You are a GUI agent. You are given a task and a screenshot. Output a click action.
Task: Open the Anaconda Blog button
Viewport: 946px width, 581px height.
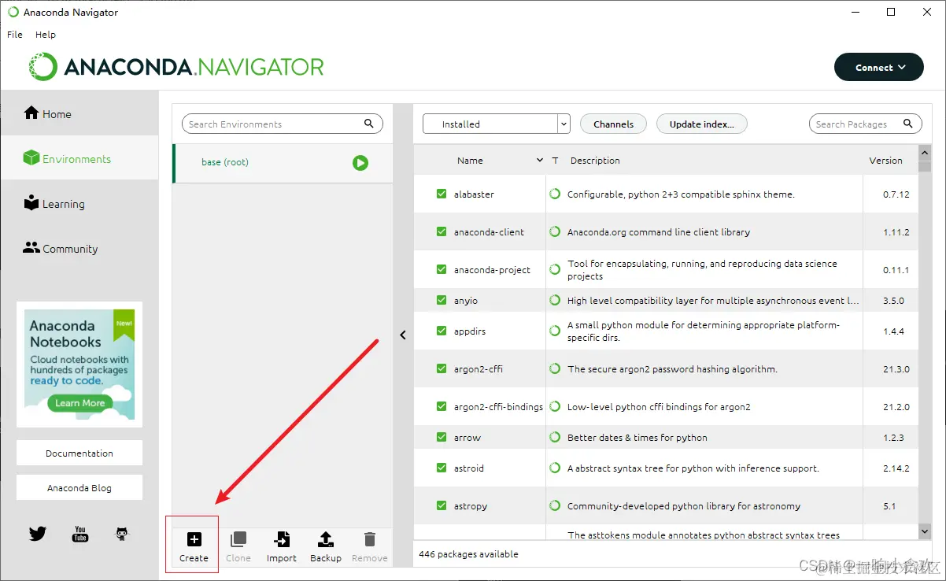(x=79, y=488)
